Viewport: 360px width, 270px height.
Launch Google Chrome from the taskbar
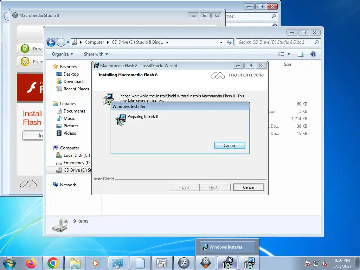pos(53,263)
